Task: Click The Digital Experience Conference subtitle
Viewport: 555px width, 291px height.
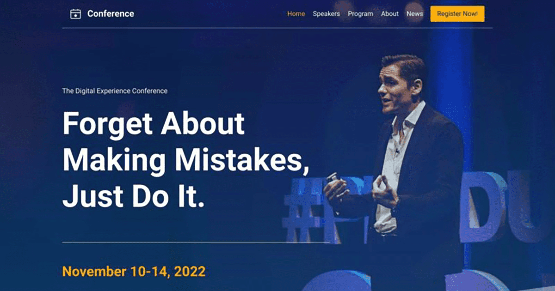Action: tap(115, 91)
